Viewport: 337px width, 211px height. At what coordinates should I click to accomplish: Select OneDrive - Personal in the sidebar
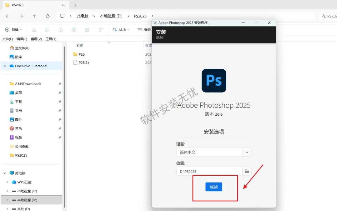pyautogui.click(x=32, y=66)
